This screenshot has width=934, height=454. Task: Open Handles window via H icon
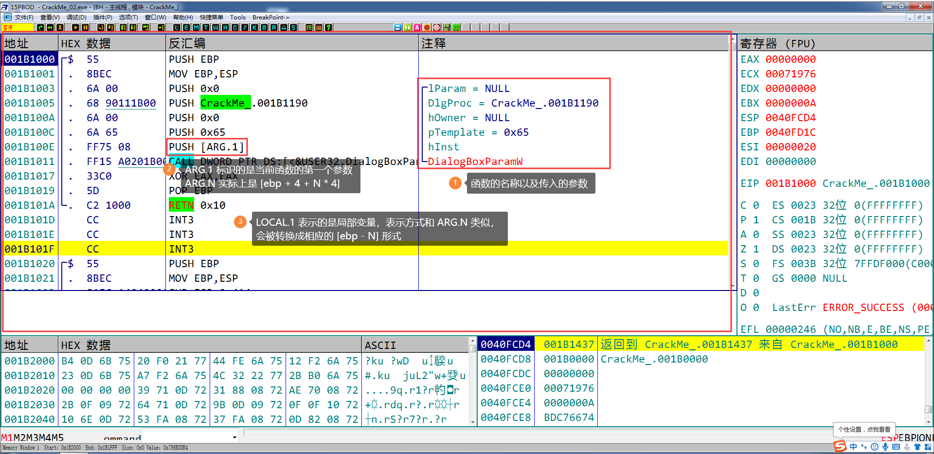(x=225, y=27)
